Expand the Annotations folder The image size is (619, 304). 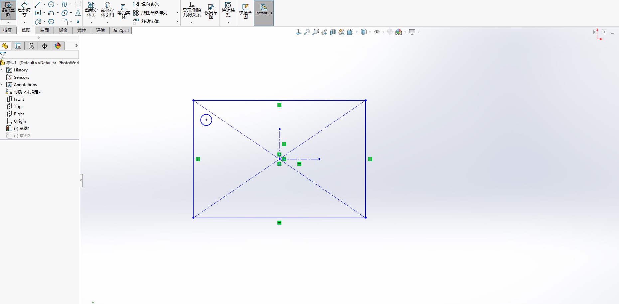click(2, 84)
